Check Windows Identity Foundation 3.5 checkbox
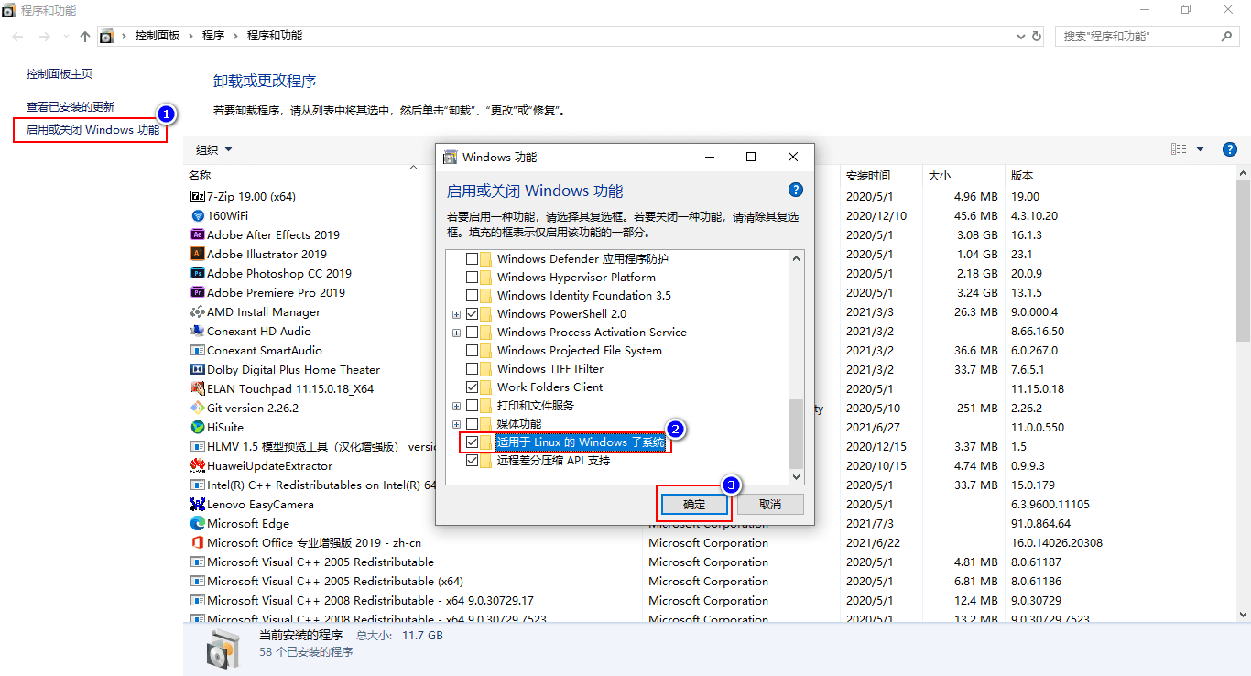Screen dimensions: 1251x676 point(472,296)
